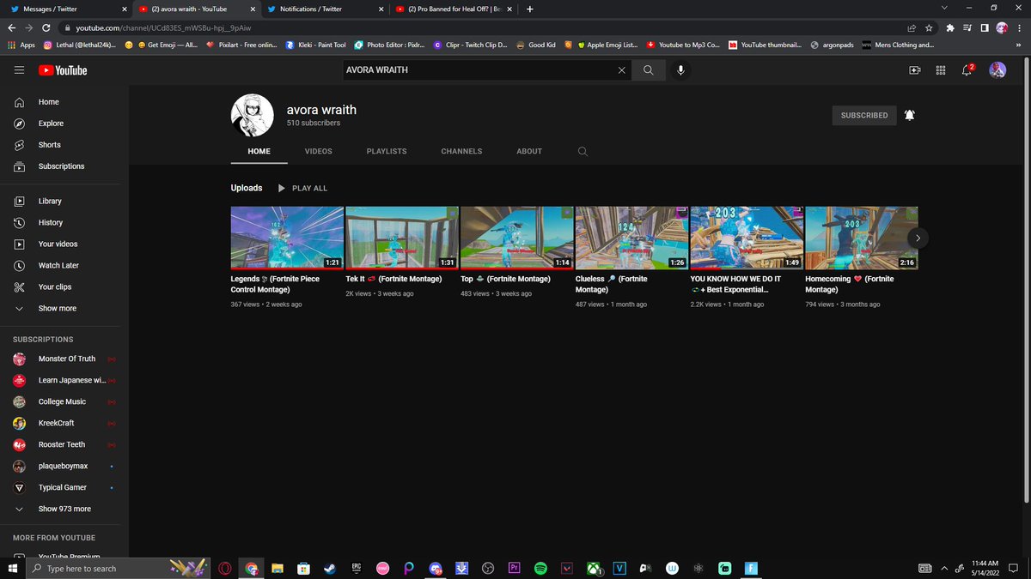Screen dimensions: 1031x579
Task: Open avora wraith channel avatar
Action: pyautogui.click(x=253, y=116)
